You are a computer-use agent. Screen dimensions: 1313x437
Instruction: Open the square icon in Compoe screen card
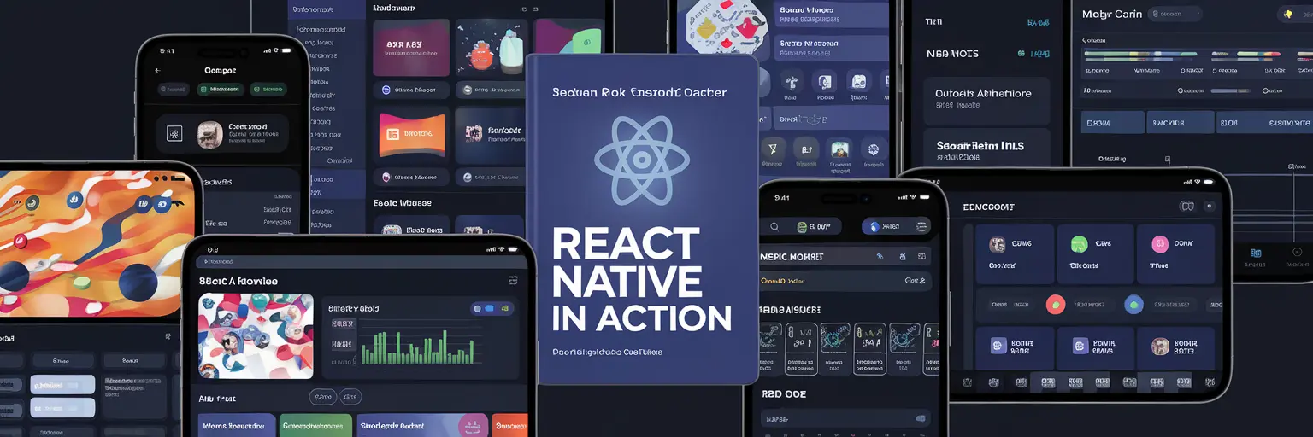174,133
